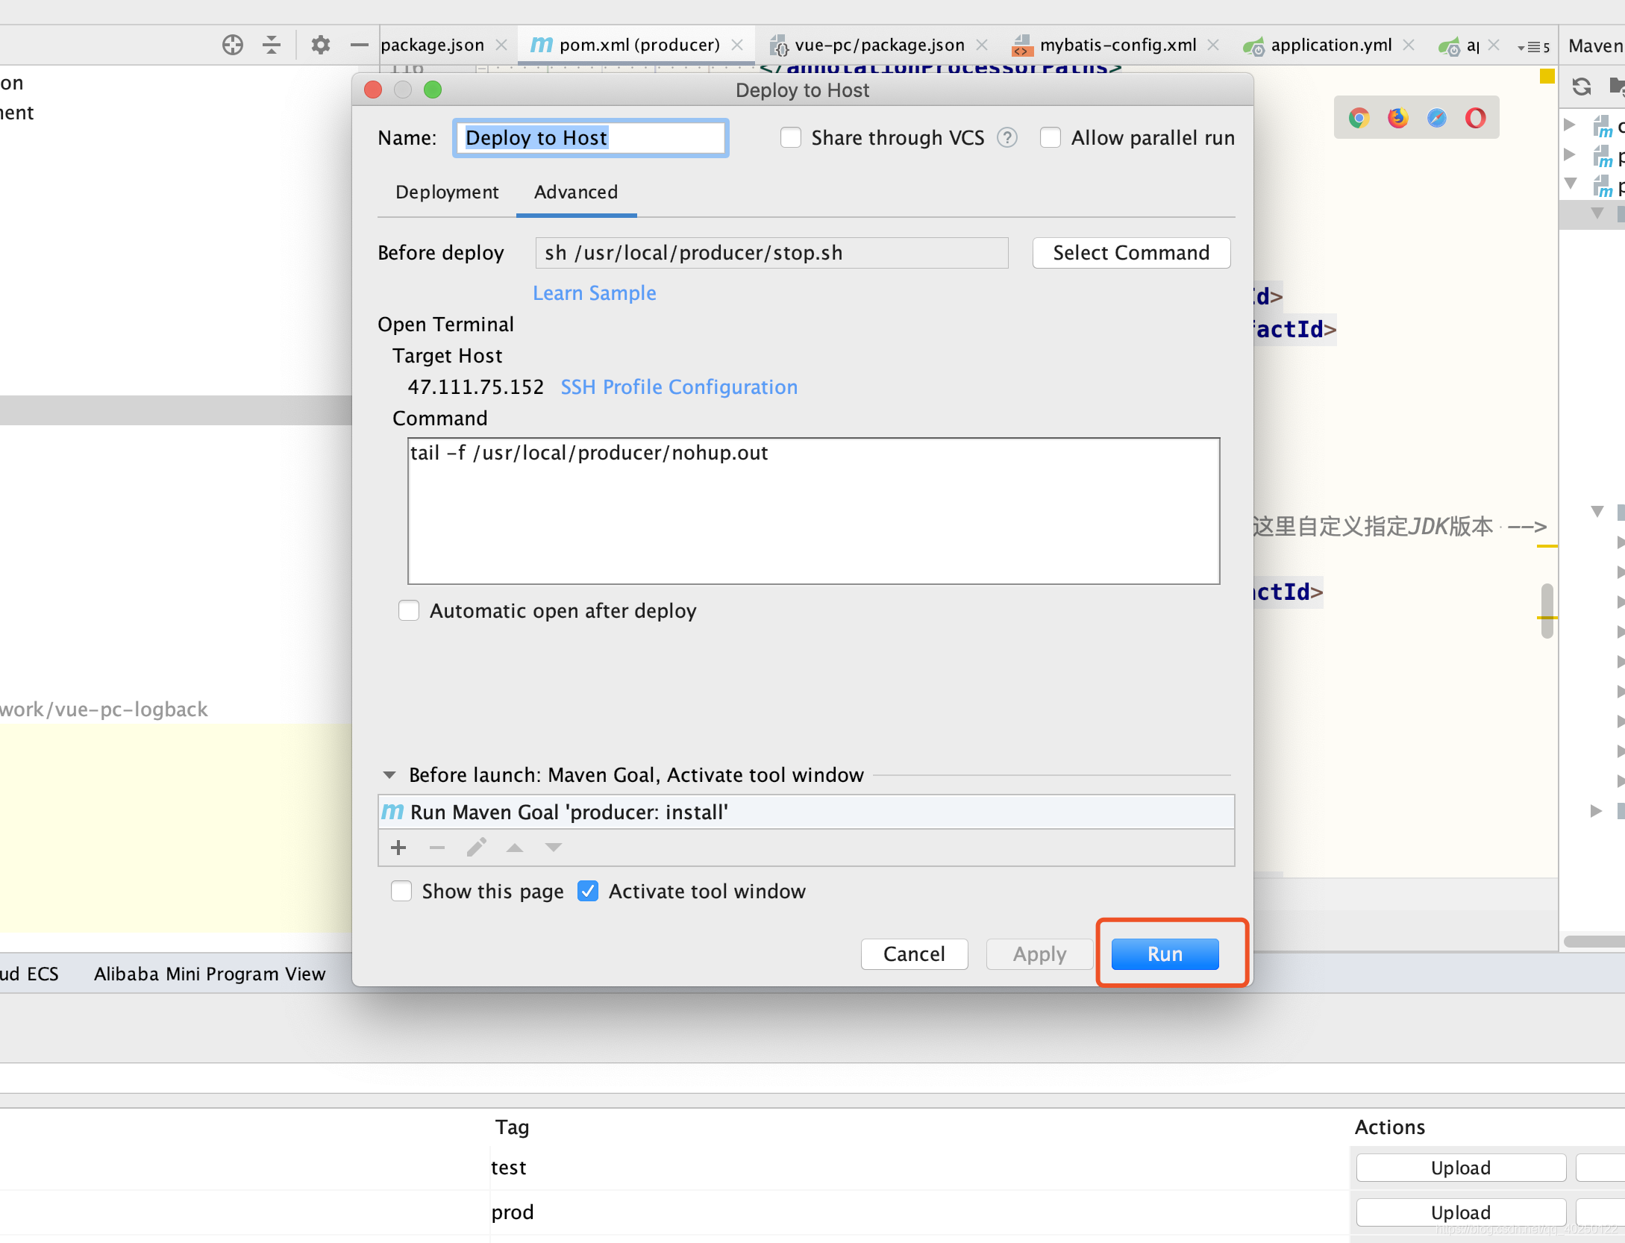Switch to the Advanced tab

[575, 192]
